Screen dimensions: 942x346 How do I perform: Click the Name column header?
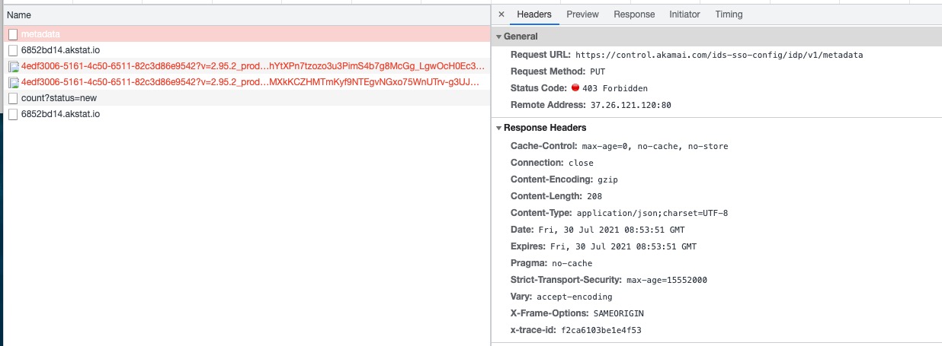click(19, 15)
